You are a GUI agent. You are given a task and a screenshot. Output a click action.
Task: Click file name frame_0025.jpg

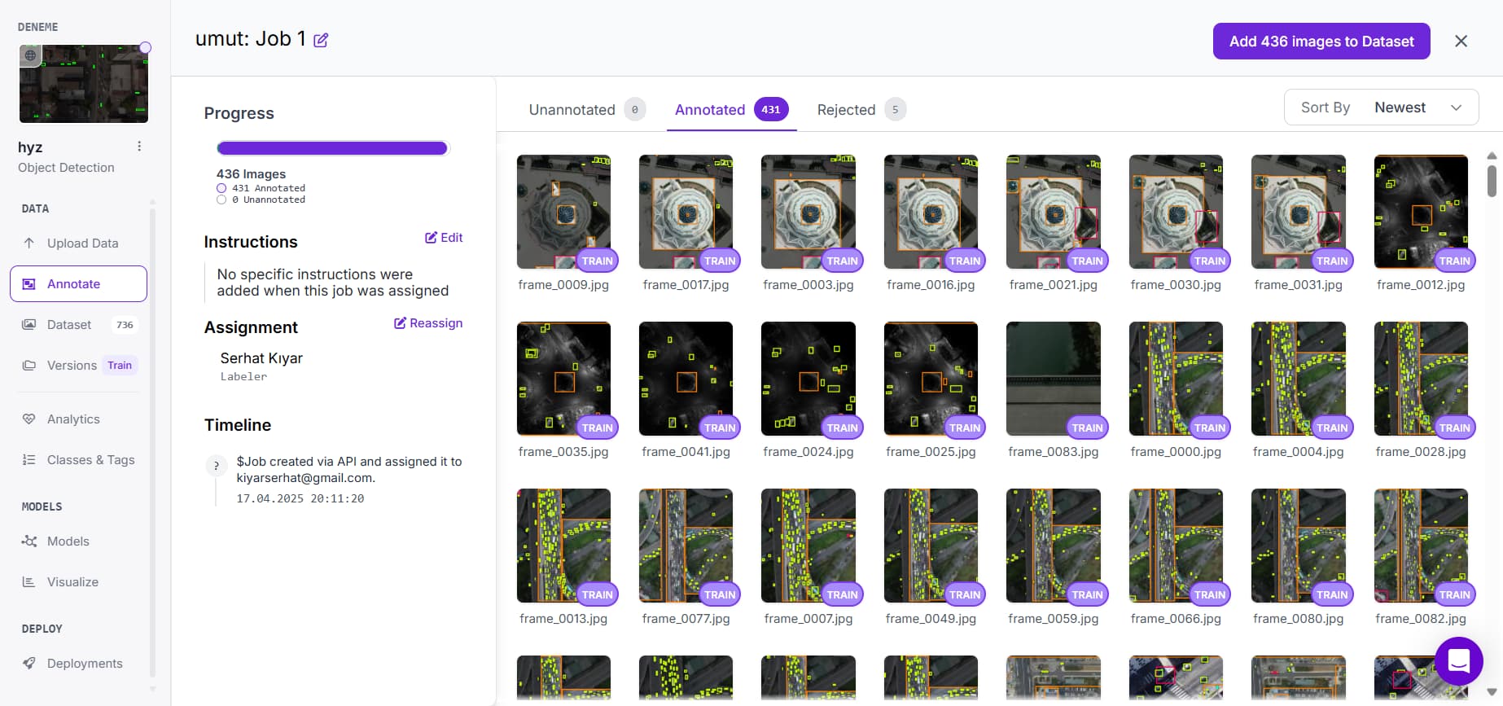[x=931, y=452]
